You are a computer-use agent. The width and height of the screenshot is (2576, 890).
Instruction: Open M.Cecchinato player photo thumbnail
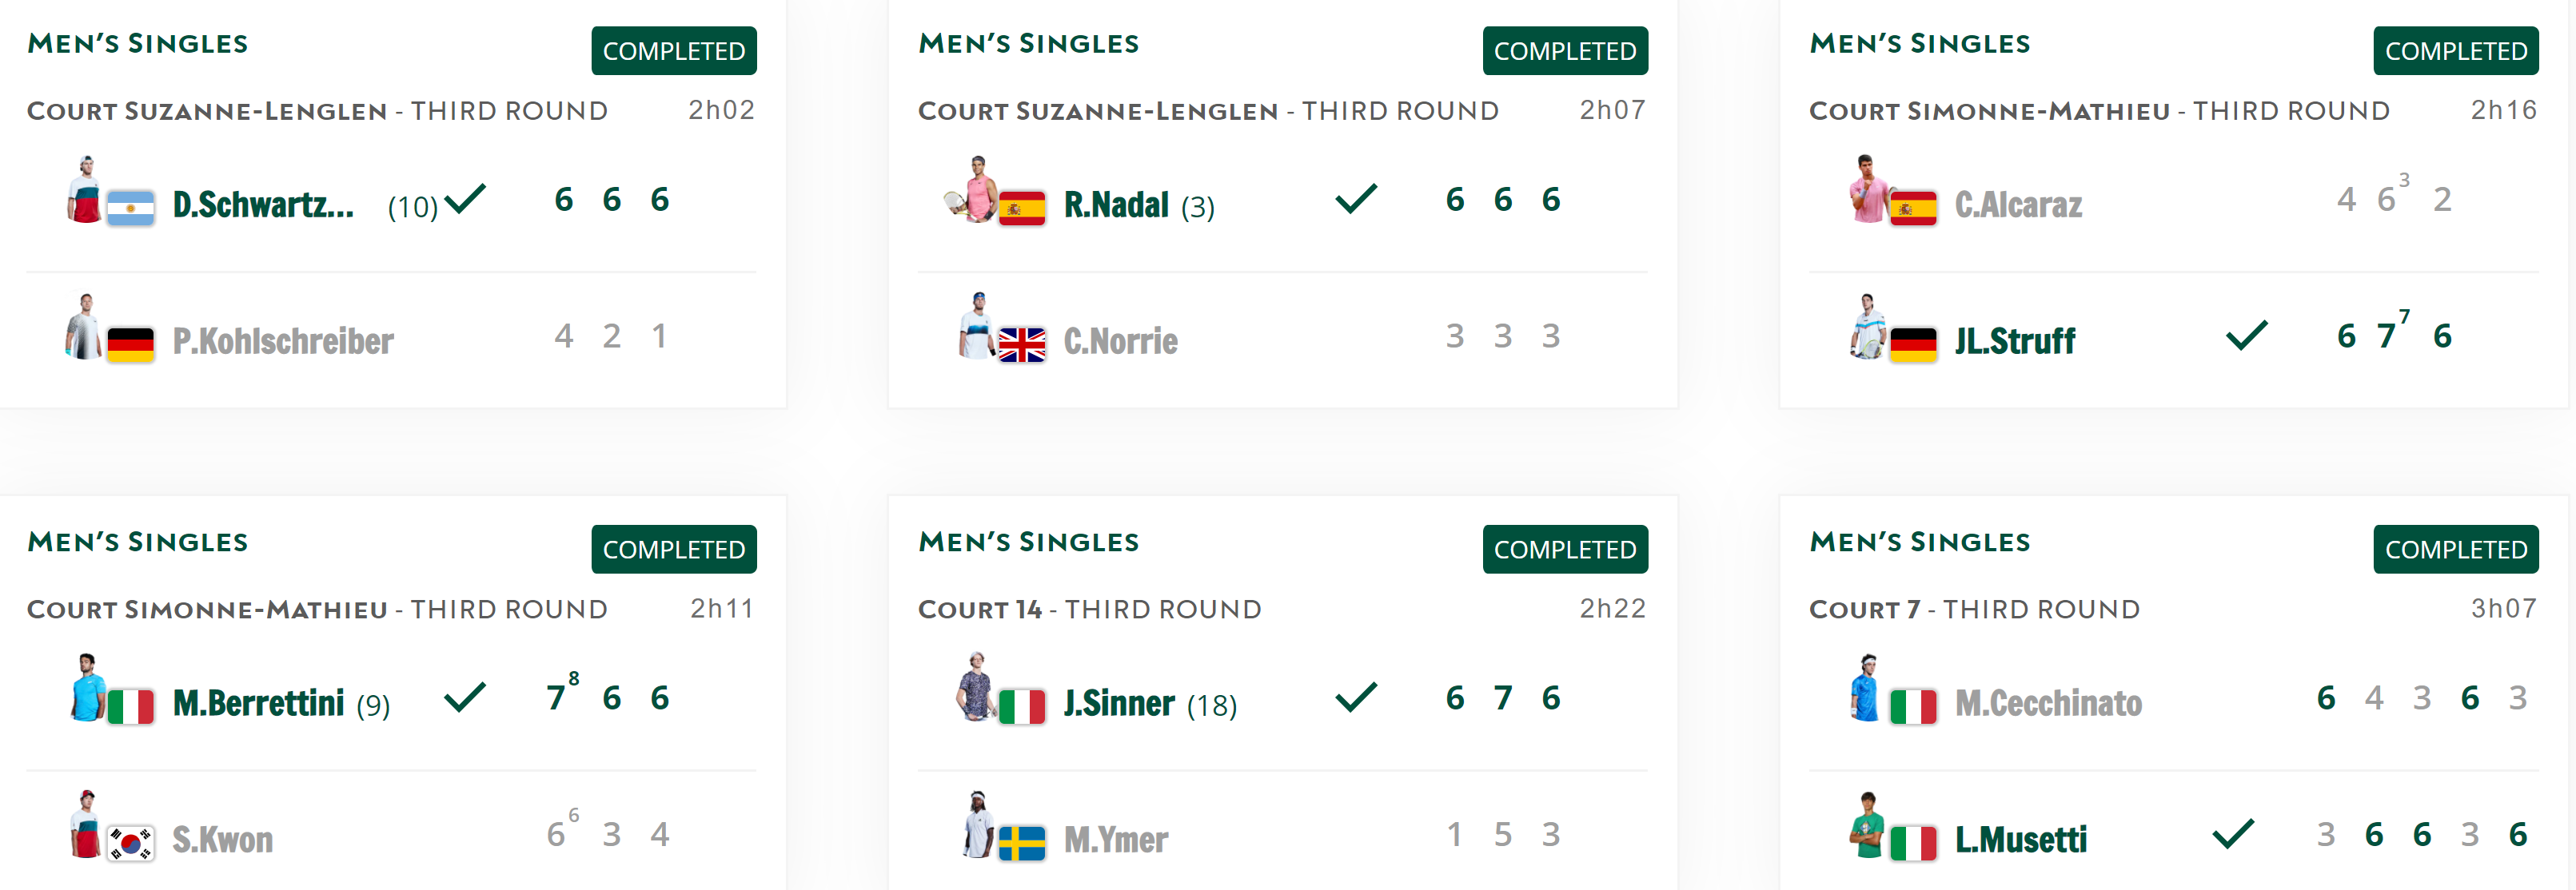[x=1865, y=687]
